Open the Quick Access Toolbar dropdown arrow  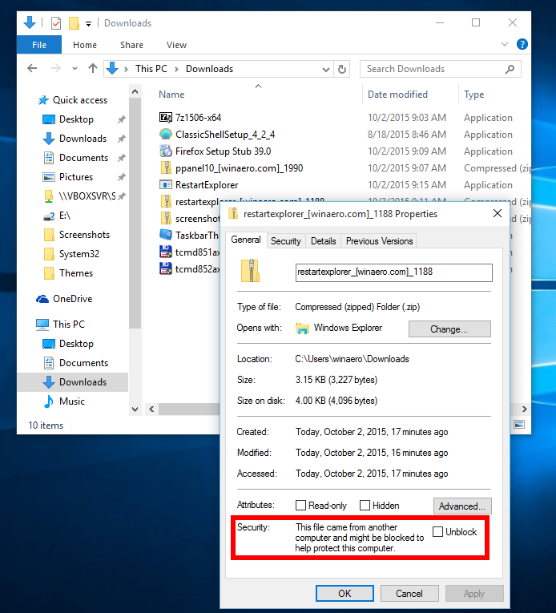(89, 23)
